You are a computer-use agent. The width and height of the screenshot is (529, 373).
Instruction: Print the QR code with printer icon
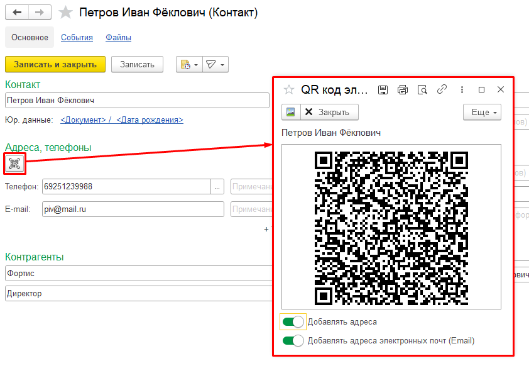[403, 89]
